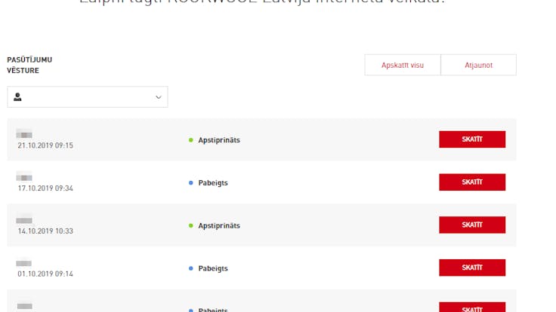556x312 pixels.
Task: Click green status dot of 14.10.2019 order
Action: pyautogui.click(x=191, y=225)
